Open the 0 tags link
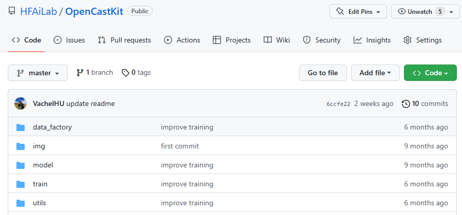Viewport: 462px width, 215px height. coord(136,73)
